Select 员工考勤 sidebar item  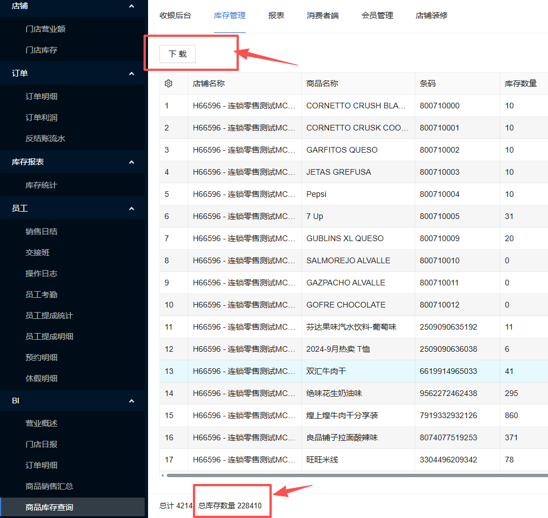(x=41, y=294)
